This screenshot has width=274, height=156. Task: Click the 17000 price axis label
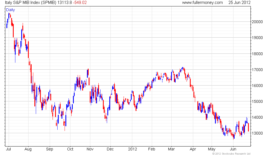257,70
